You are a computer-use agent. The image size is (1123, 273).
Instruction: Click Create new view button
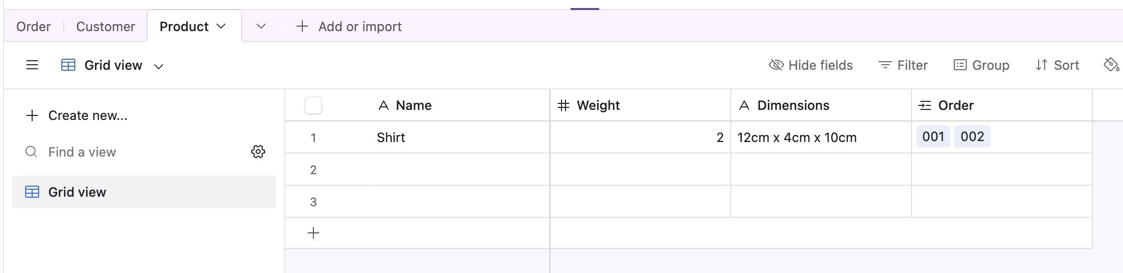click(x=77, y=115)
